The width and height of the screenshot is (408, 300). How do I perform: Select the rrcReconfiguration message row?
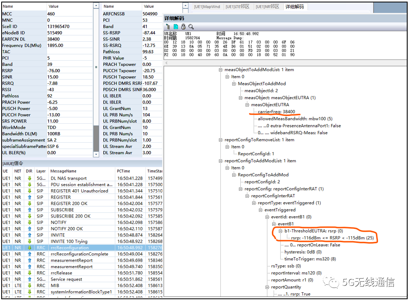click(82, 247)
